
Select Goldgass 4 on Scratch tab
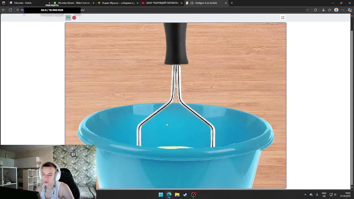point(206,3)
